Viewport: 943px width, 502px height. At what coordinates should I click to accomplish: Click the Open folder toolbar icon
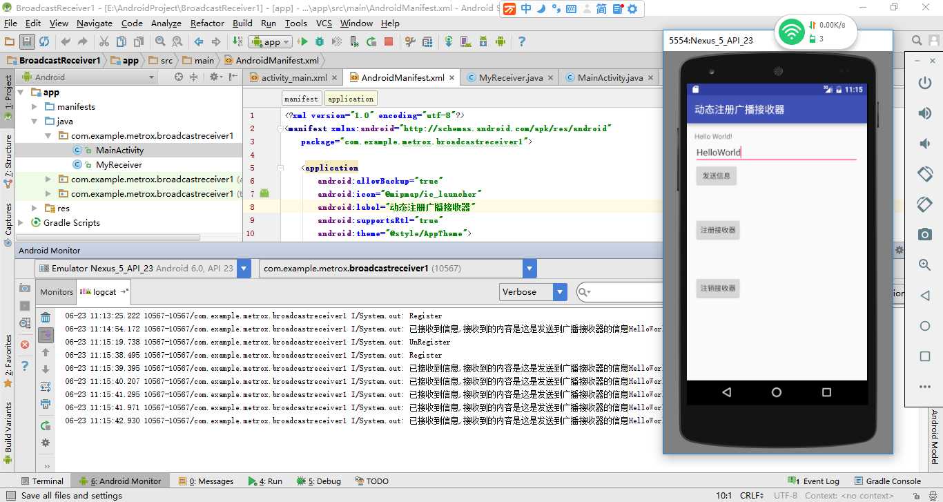click(x=10, y=41)
